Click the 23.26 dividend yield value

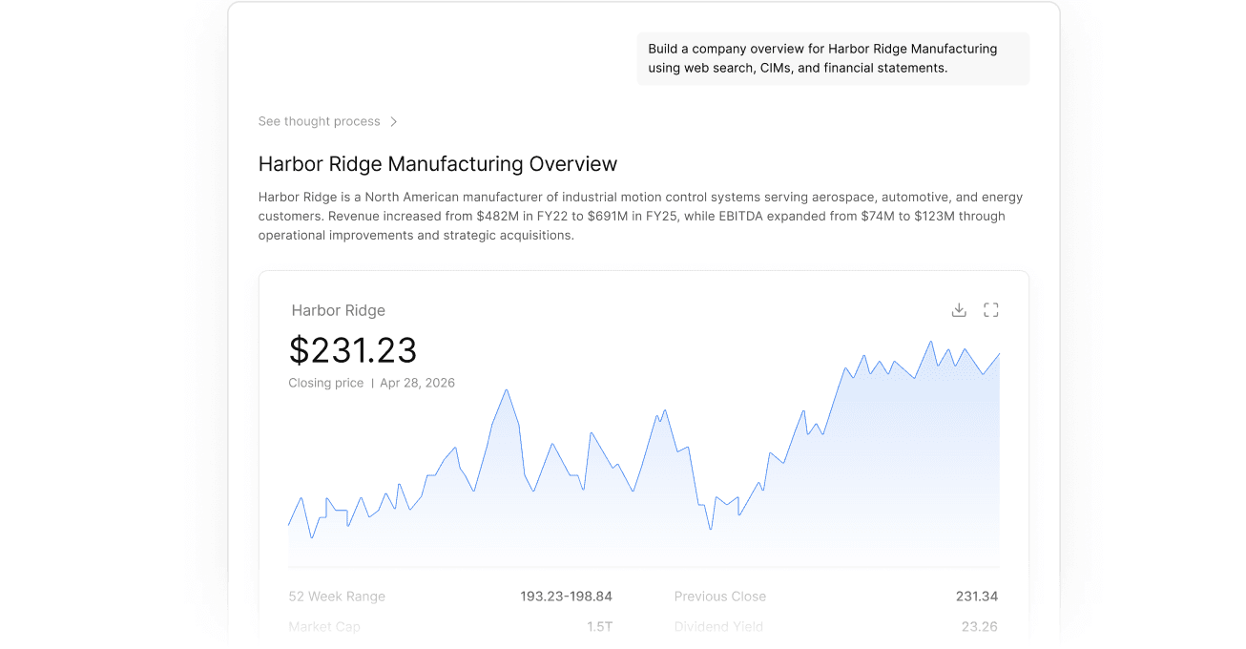(980, 627)
